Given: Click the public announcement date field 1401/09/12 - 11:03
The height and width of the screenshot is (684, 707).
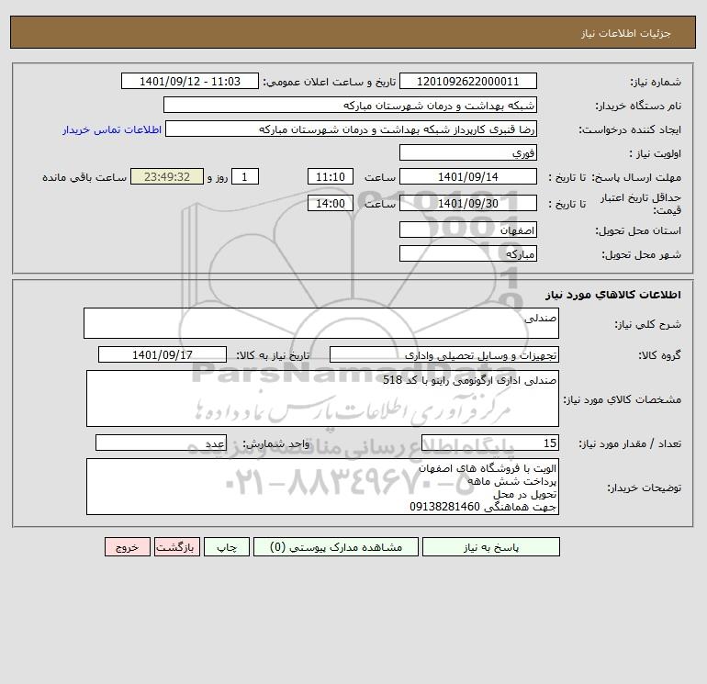Looking at the screenshot, I should tap(190, 81).
